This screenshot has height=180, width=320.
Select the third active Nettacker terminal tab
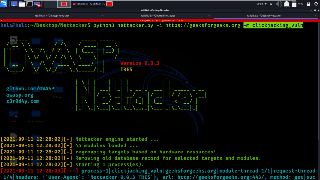pos(264,15)
